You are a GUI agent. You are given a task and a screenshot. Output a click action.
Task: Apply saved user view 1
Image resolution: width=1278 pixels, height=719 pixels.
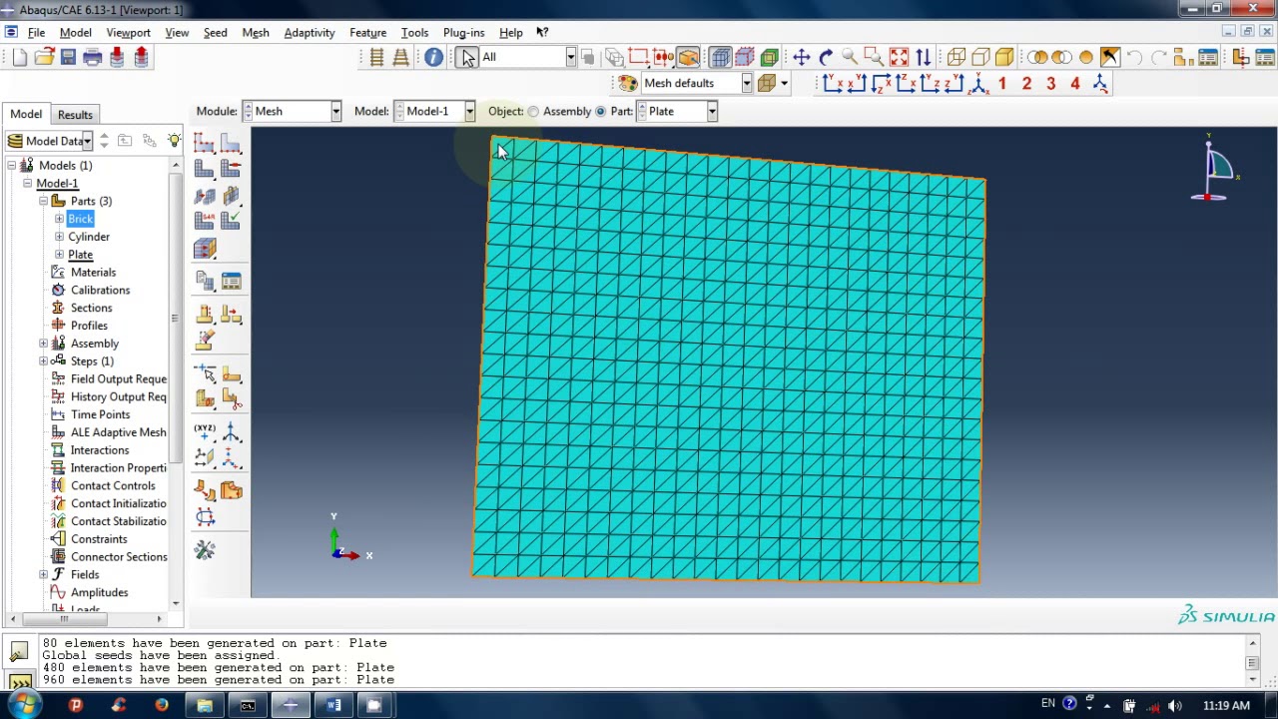[x=1002, y=84]
